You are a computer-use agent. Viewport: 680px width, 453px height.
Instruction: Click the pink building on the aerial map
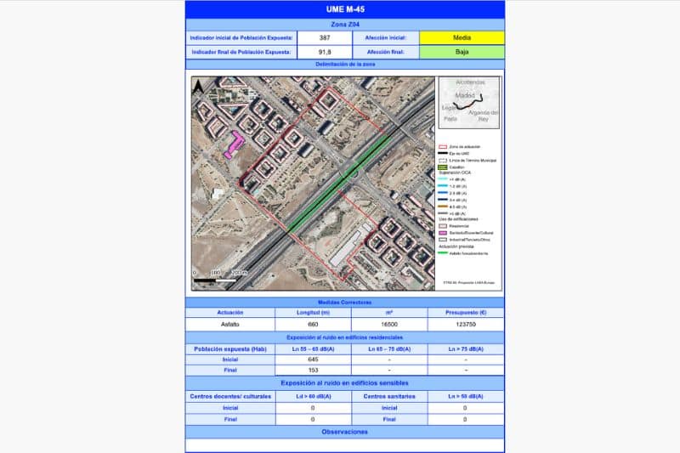(x=235, y=144)
